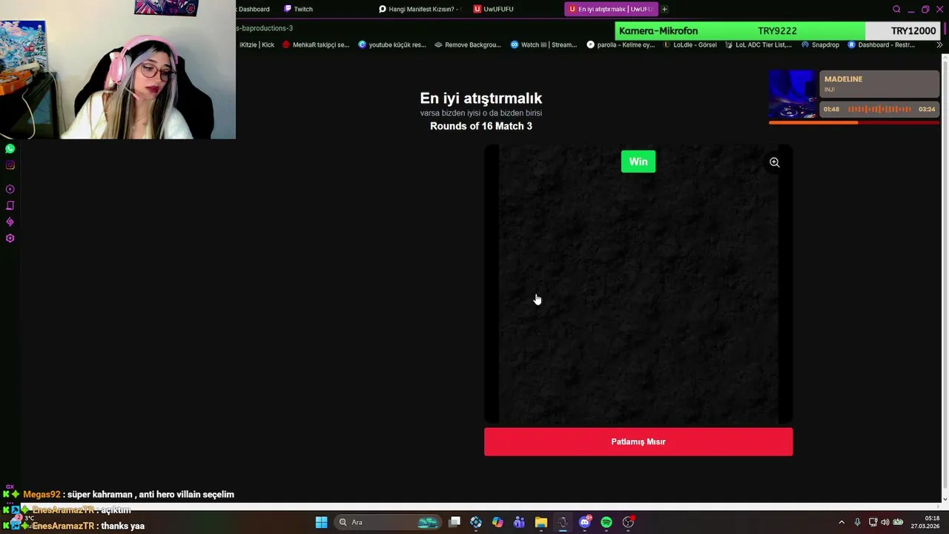Open the Dashboard - Restr bookmark
This screenshot has width=949, height=534.
[x=882, y=44]
